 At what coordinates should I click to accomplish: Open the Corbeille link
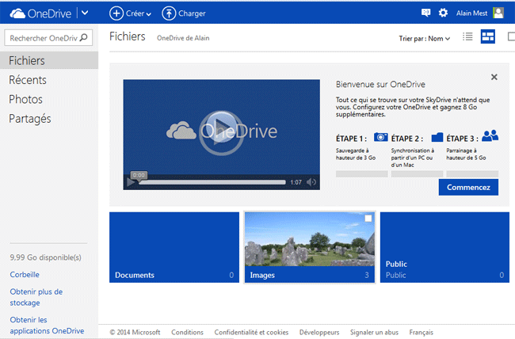pos(25,275)
